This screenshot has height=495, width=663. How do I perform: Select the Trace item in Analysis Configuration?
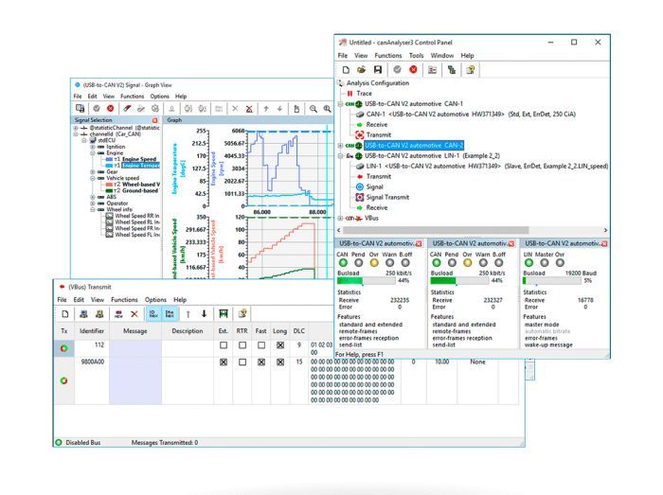tap(365, 94)
